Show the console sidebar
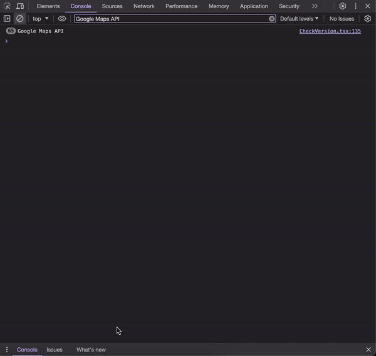Viewport: 376px width, 356px height. (x=7, y=19)
